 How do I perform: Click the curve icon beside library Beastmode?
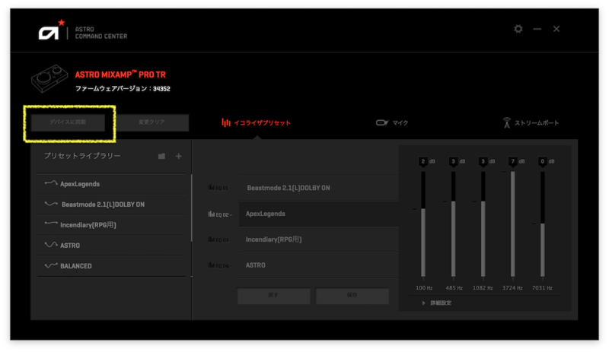click(x=51, y=204)
